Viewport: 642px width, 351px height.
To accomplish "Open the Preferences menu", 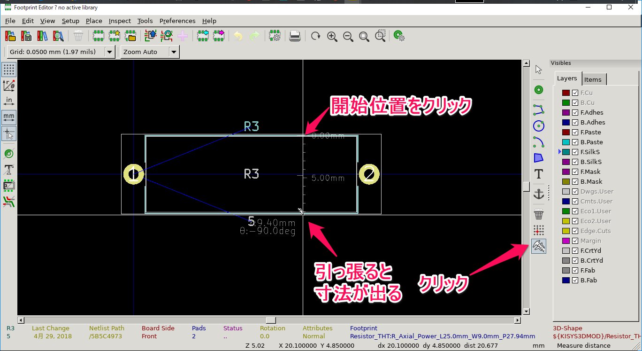I will 177,21.
